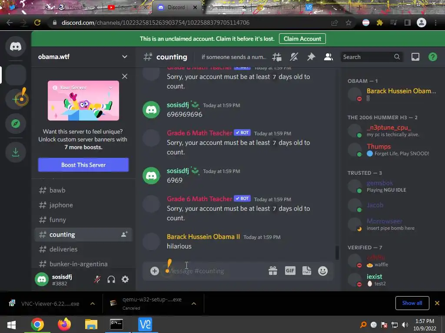Open Pinned Messages pin icon
Viewport: 445px width, 333px height.
tap(311, 57)
